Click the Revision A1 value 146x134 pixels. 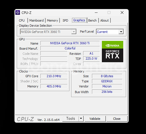[91, 53]
